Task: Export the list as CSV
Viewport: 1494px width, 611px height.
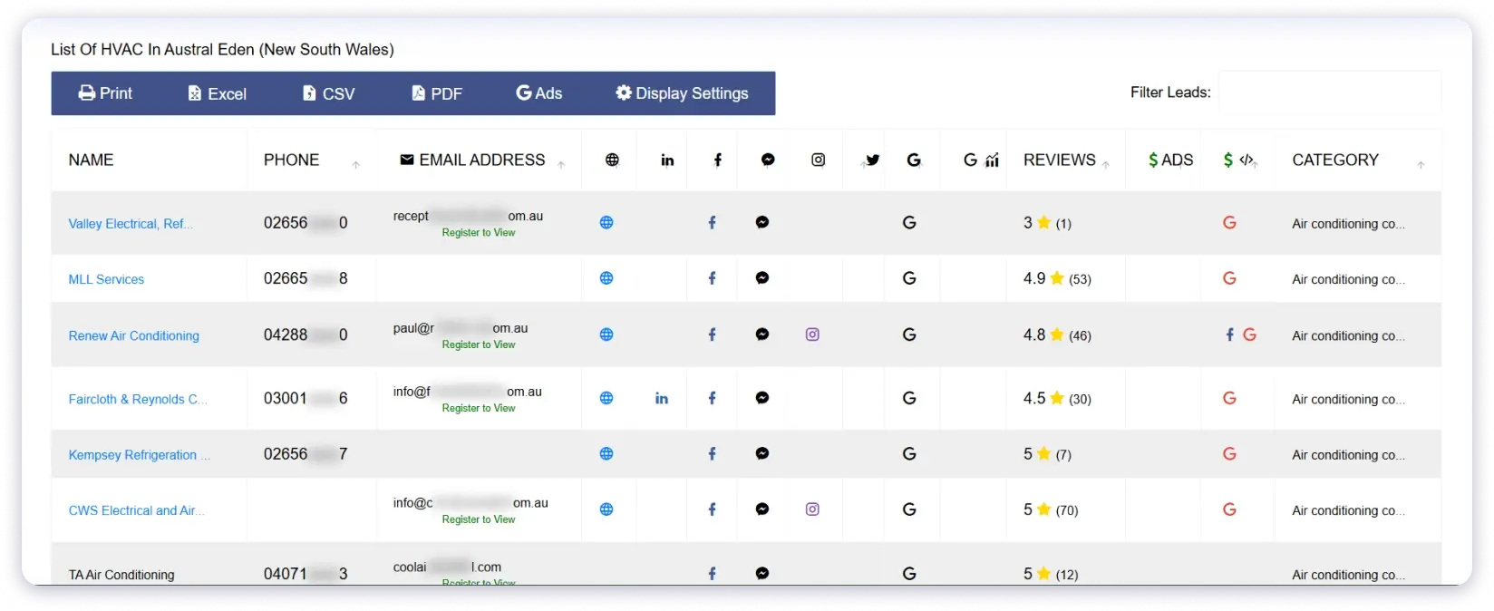Action: (328, 93)
